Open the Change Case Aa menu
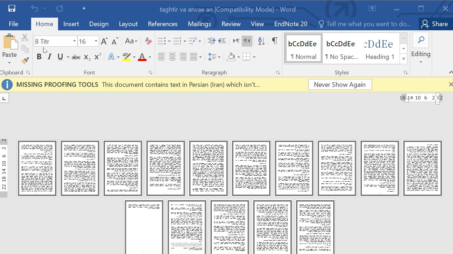The width and height of the screenshot is (453, 254). 131,42
